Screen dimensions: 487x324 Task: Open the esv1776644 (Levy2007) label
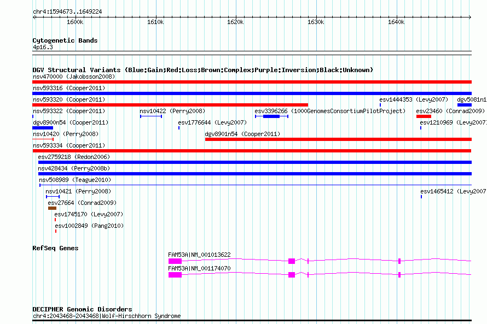coord(212,122)
